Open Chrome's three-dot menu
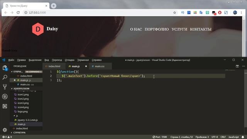 (x=241, y=13)
